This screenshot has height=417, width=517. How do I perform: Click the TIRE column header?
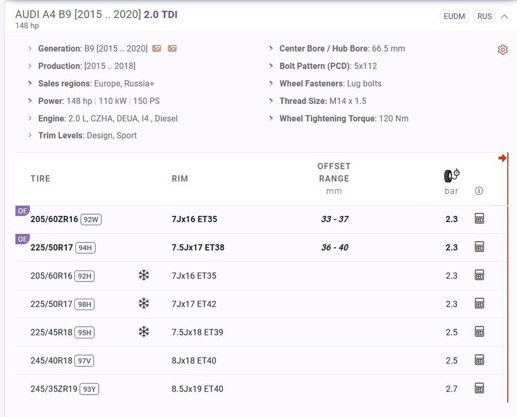(41, 178)
